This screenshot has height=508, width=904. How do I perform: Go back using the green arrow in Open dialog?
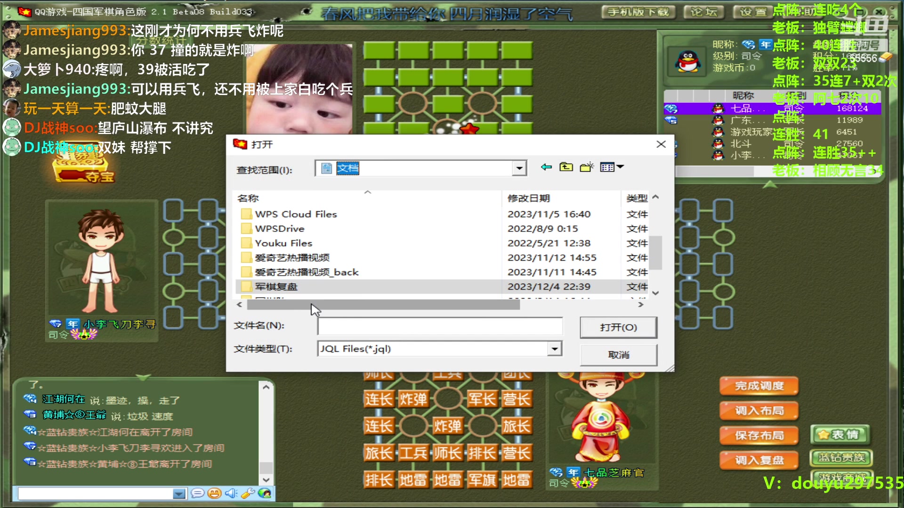tap(546, 167)
